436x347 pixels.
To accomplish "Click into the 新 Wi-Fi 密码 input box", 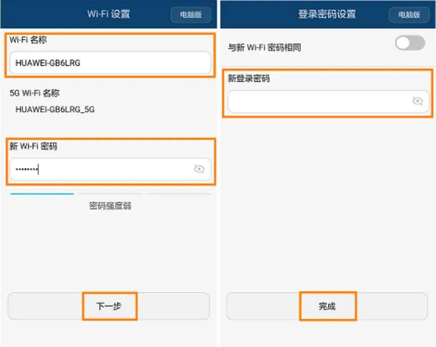I will (x=110, y=169).
